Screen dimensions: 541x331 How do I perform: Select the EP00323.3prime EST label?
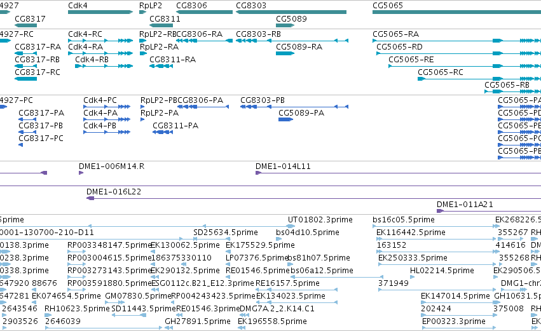(x=454, y=321)
